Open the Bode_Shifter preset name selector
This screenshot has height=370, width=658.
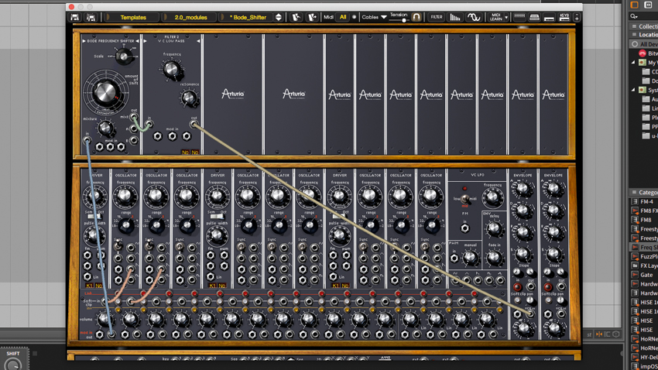tap(248, 17)
